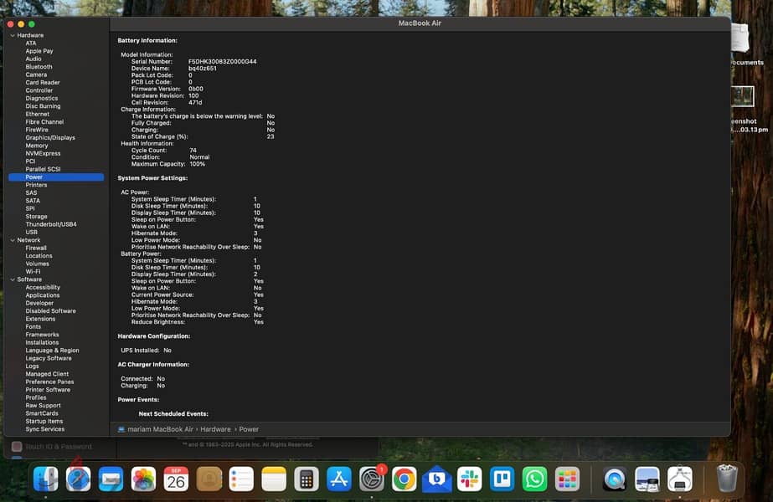Select Diagnostics in the sidebar
Image resolution: width=773 pixels, height=502 pixels.
pyautogui.click(x=41, y=99)
